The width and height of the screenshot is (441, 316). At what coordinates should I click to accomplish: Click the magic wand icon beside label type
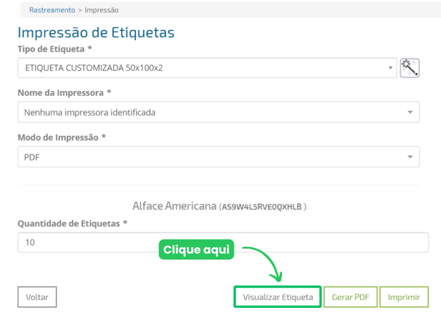pyautogui.click(x=409, y=68)
